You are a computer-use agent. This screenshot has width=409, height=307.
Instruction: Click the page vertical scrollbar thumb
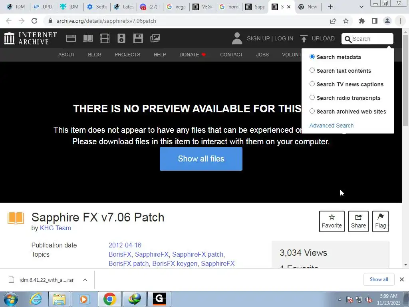click(405, 81)
